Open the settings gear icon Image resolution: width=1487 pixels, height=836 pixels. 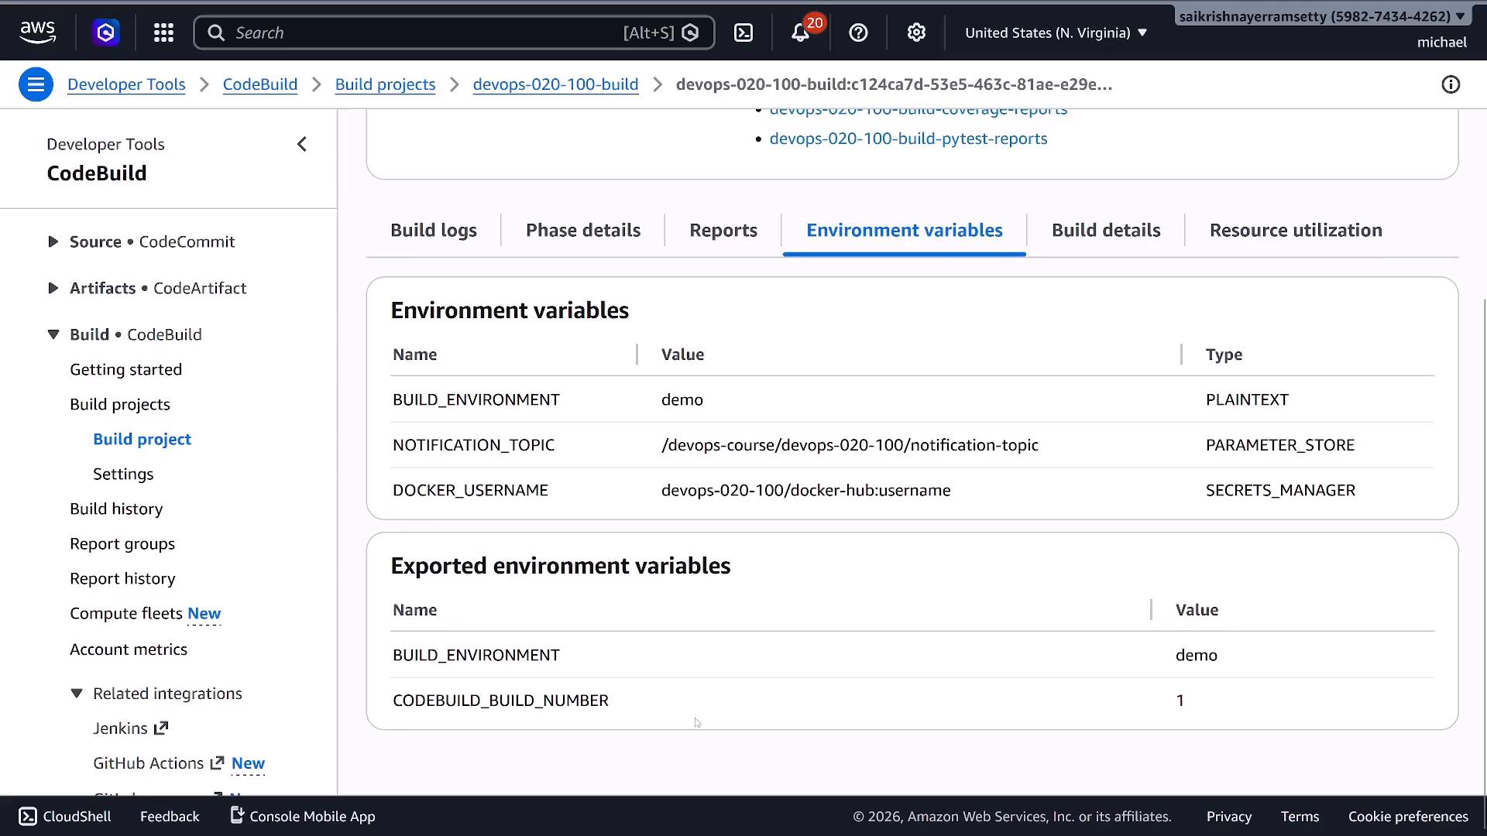click(x=916, y=33)
